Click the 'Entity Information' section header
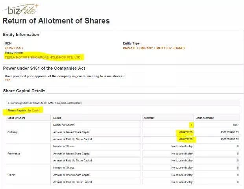244x189 pixels. [21, 35]
